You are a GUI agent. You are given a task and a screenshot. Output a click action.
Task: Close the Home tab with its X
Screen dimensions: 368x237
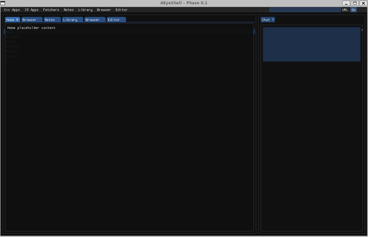click(x=17, y=20)
